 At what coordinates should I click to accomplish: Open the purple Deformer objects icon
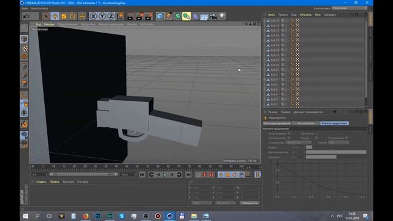(x=195, y=17)
